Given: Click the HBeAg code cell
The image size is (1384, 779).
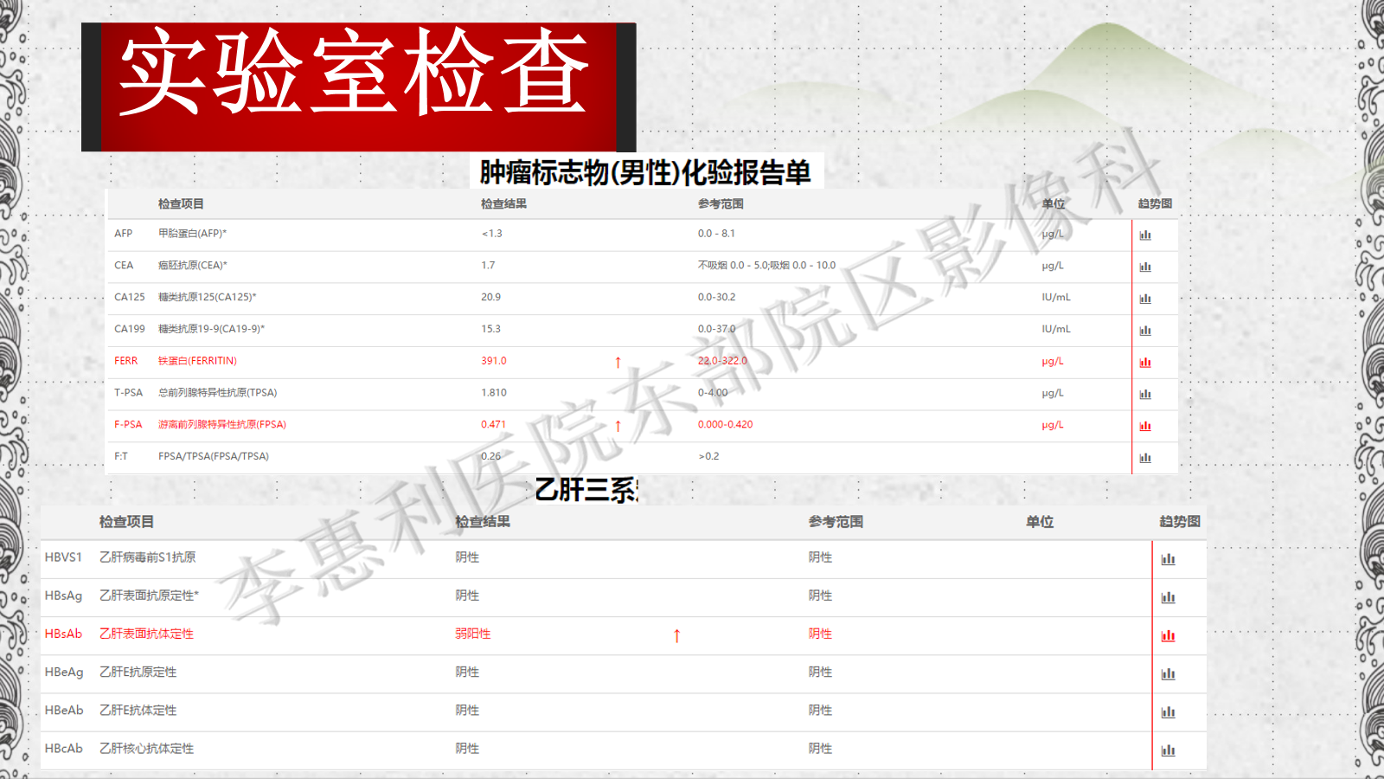Looking at the screenshot, I should click(x=64, y=672).
